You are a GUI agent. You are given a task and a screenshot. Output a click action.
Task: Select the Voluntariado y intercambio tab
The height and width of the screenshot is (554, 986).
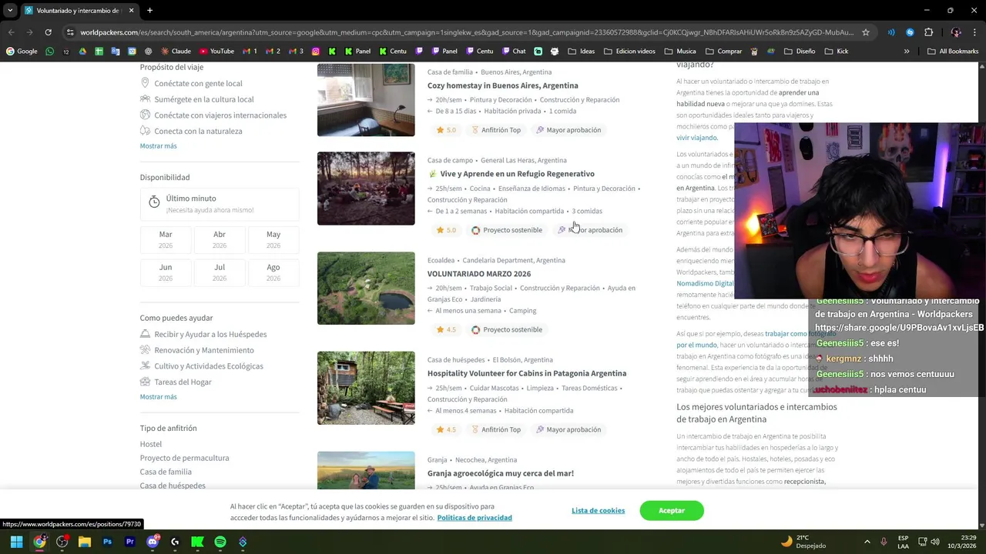(x=78, y=11)
